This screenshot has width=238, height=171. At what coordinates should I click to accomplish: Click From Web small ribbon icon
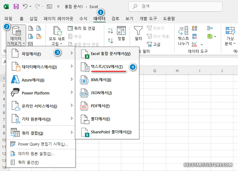(31, 36)
